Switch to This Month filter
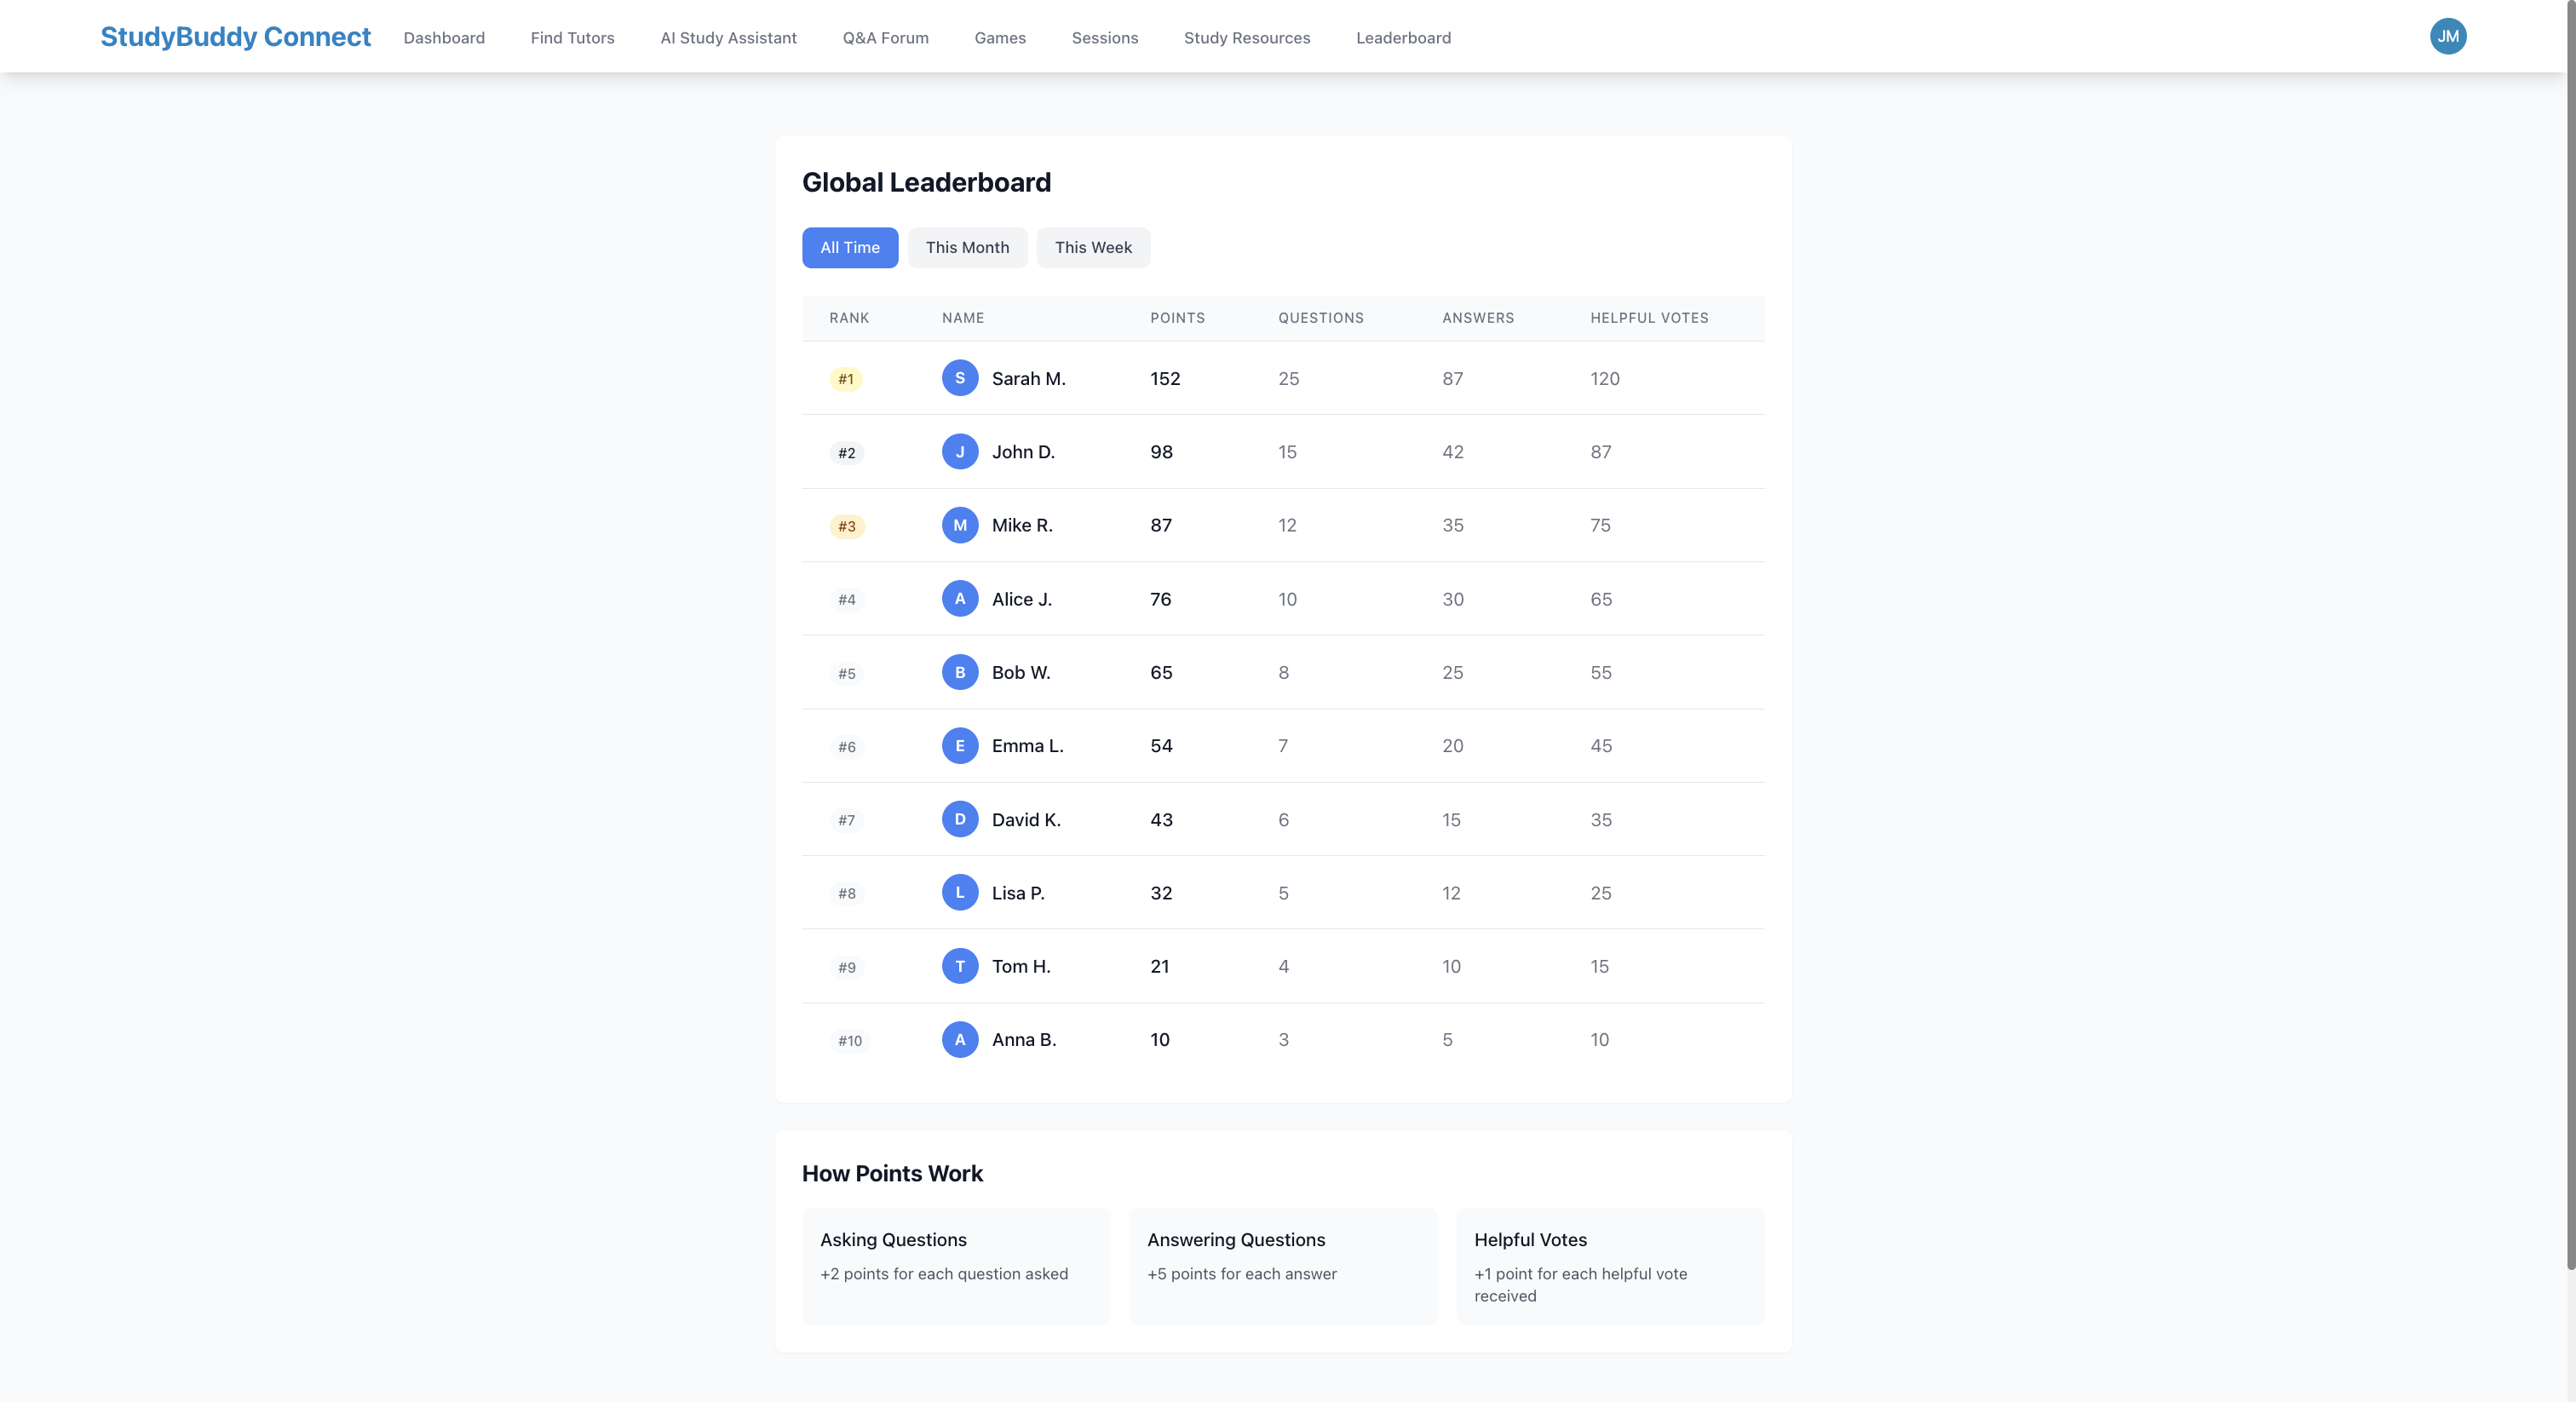 (x=966, y=247)
